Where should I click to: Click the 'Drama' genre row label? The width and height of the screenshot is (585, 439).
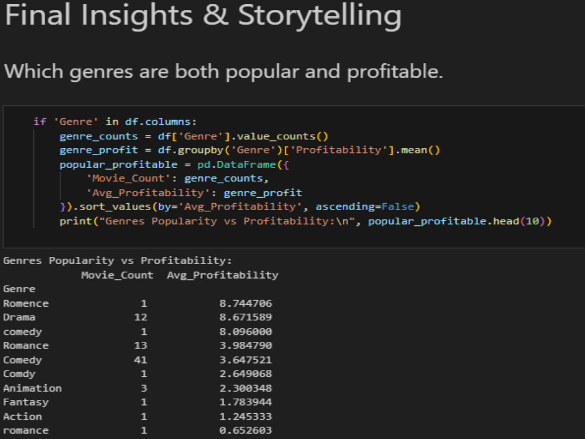click(x=19, y=317)
